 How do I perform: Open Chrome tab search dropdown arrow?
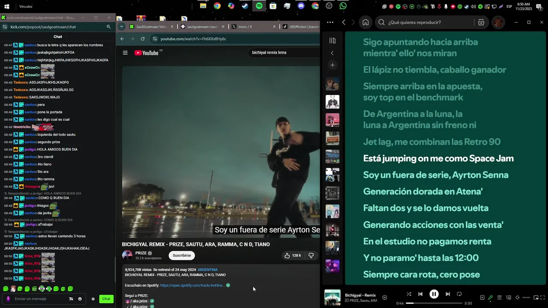[x=122, y=27]
